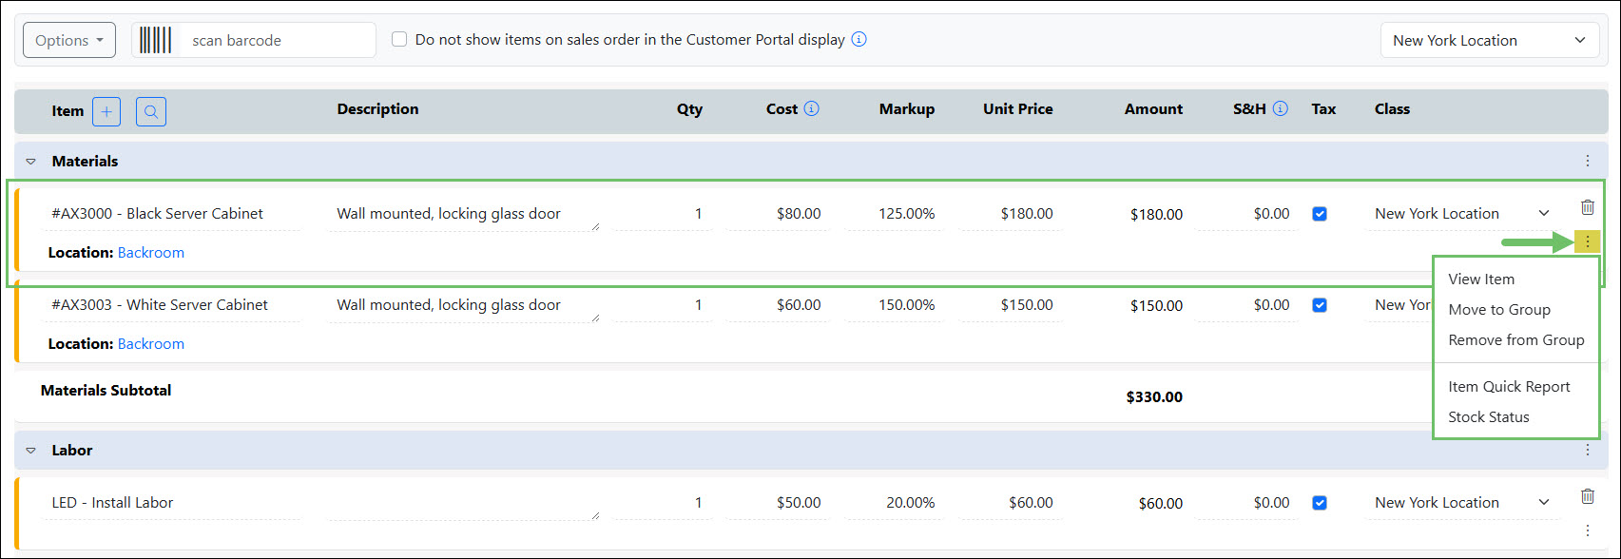Click the scan barcode input field
The image size is (1621, 559).
click(x=278, y=40)
